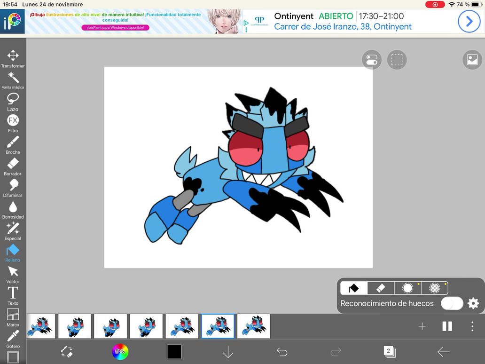Select the fill bucket mode
The image size is (485, 364).
click(x=354, y=288)
